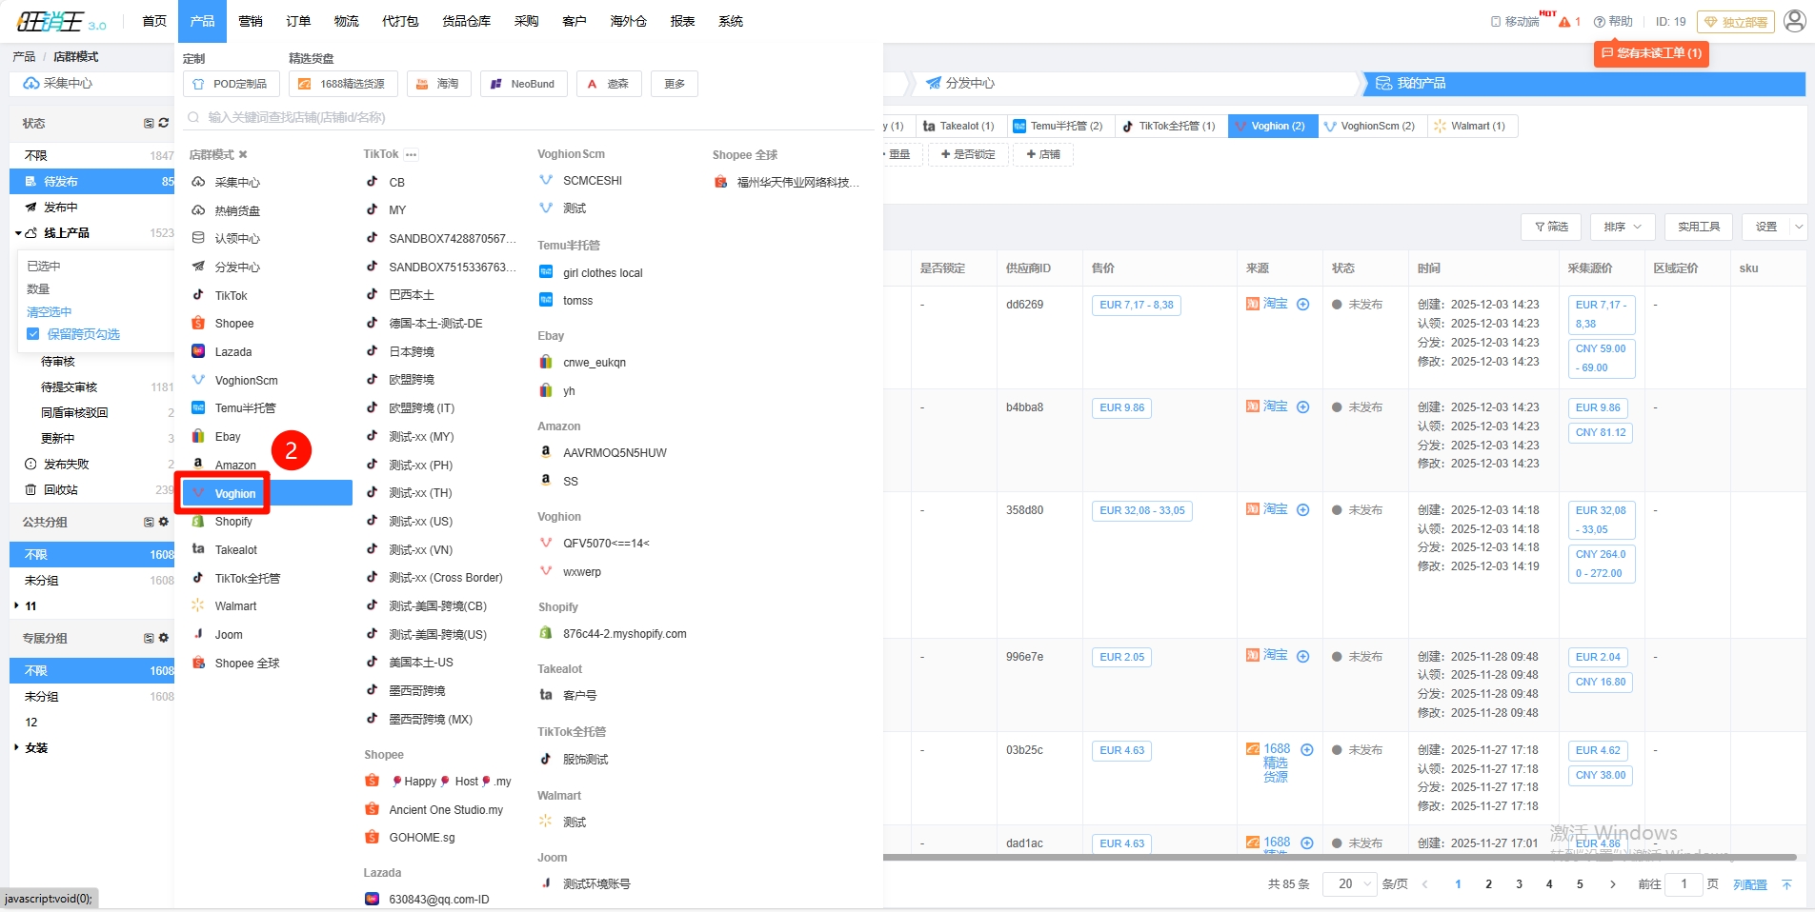The image size is (1815, 912).
Task: Close the 店群模式 section with x
Action: tap(243, 154)
